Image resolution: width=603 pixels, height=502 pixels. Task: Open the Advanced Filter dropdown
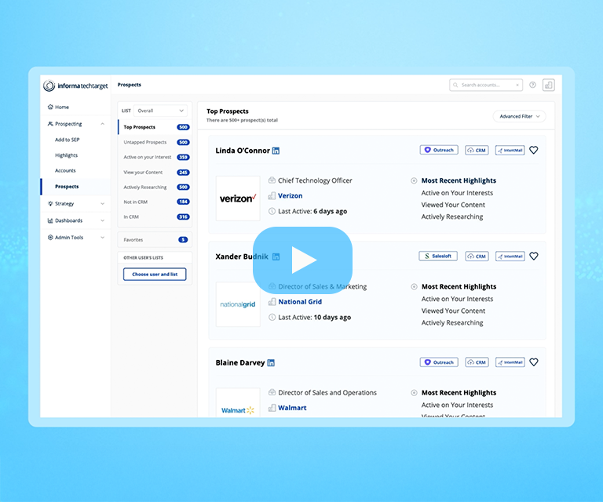(519, 116)
